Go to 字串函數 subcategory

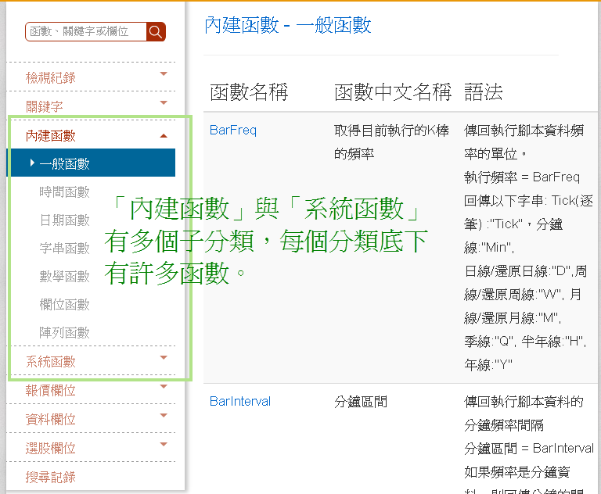coord(64,248)
